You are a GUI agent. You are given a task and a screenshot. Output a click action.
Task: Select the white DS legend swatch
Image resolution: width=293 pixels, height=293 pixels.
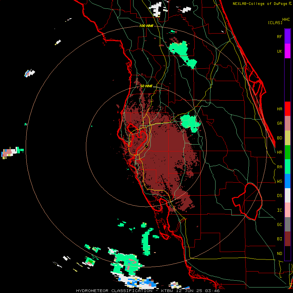coord(287,195)
